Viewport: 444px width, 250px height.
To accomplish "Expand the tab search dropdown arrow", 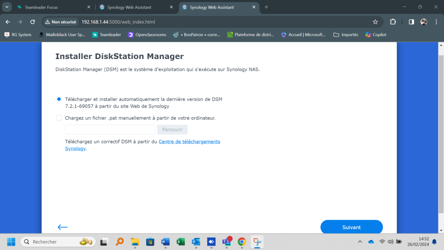I will (7, 7).
